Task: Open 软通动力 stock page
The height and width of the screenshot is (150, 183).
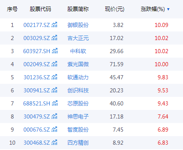Action: (78, 77)
